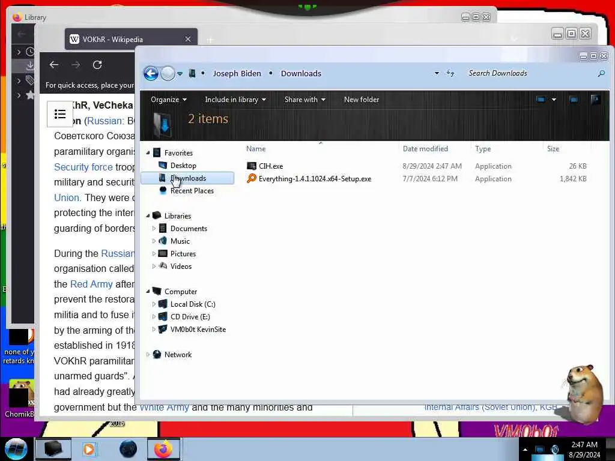Click the Explorer folder taskbar icon
The image size is (615, 461).
53,449
